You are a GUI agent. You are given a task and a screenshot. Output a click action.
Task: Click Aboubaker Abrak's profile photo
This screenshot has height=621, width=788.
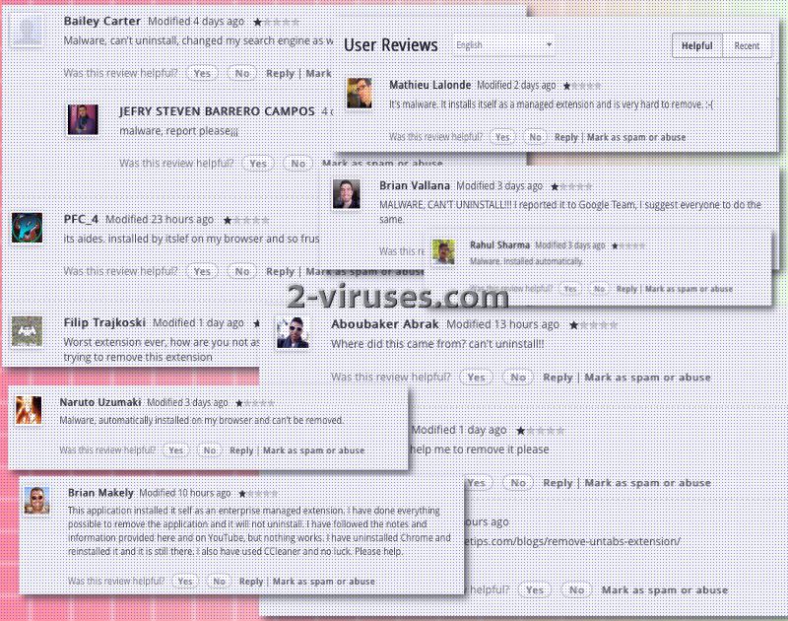coord(292,332)
